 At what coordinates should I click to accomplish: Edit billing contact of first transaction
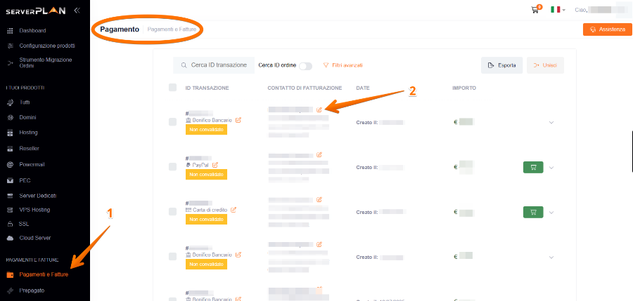[x=319, y=109]
